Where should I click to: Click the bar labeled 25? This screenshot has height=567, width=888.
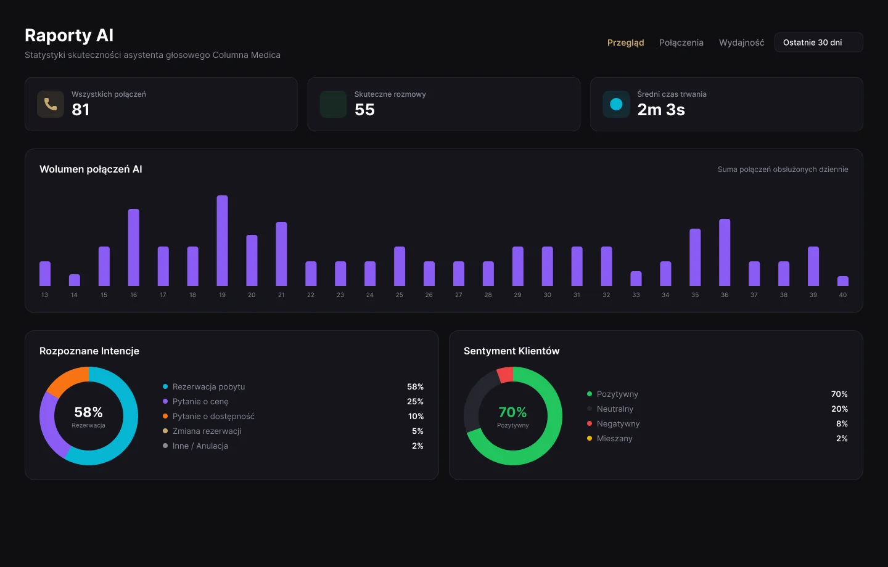coord(400,266)
